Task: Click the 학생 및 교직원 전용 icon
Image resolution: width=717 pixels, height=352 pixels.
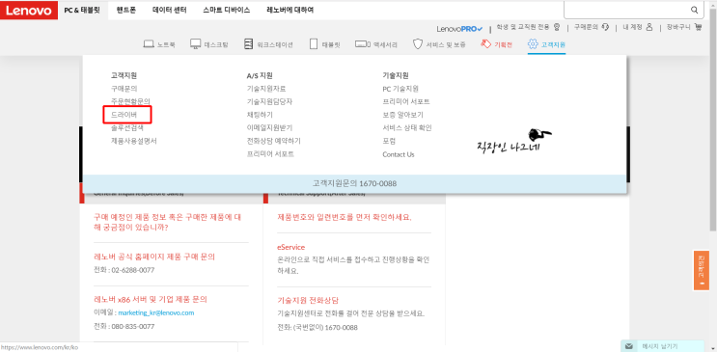Action: (557, 27)
